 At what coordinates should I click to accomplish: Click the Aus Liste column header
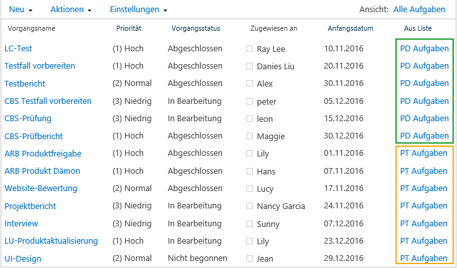pyautogui.click(x=418, y=28)
